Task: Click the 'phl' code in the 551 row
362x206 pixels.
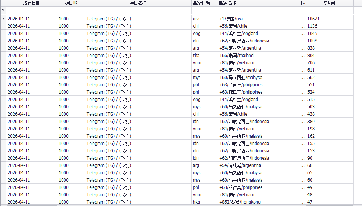Action: 205,84
